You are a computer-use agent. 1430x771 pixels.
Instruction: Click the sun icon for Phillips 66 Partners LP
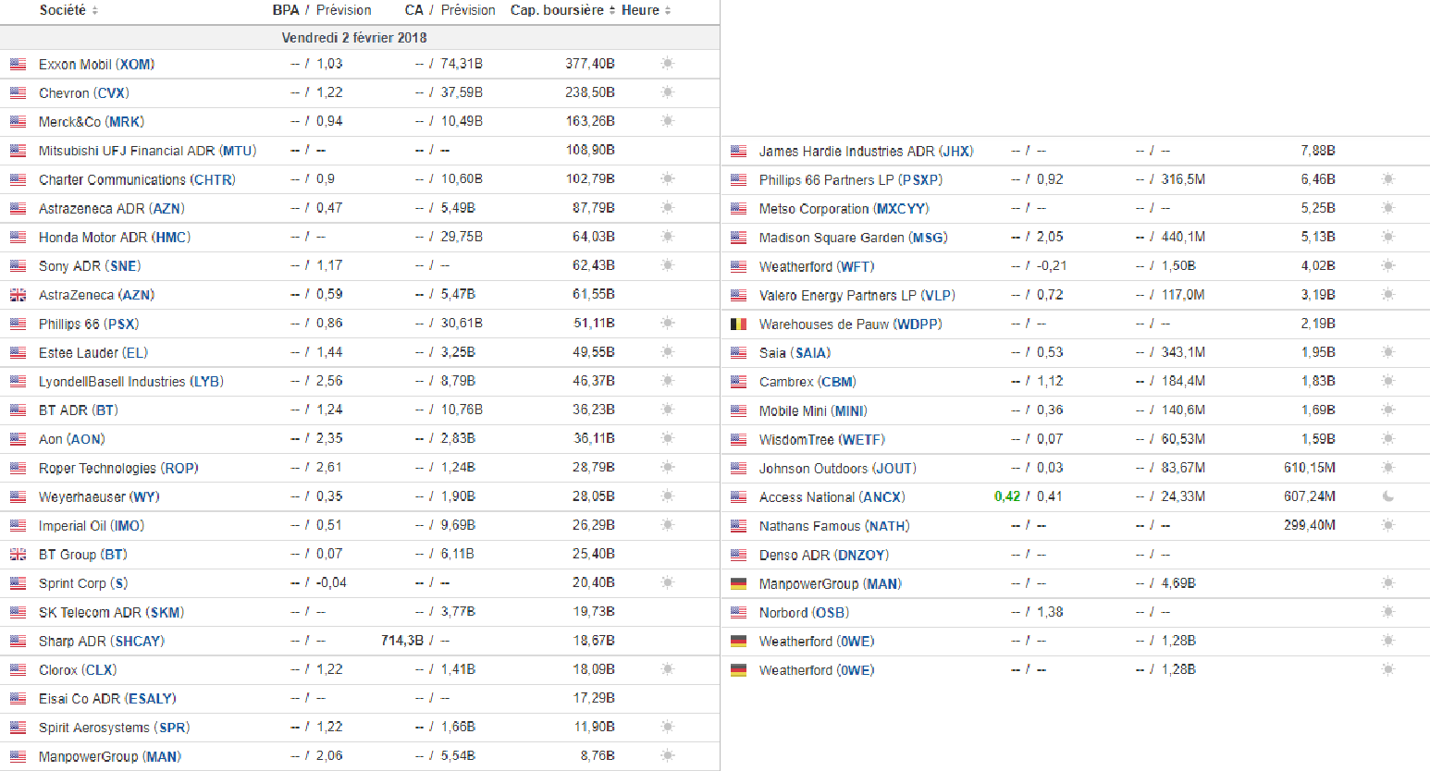coord(1387,179)
